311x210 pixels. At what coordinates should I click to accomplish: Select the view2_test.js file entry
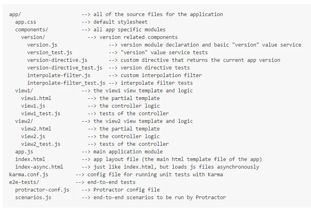point(41,144)
